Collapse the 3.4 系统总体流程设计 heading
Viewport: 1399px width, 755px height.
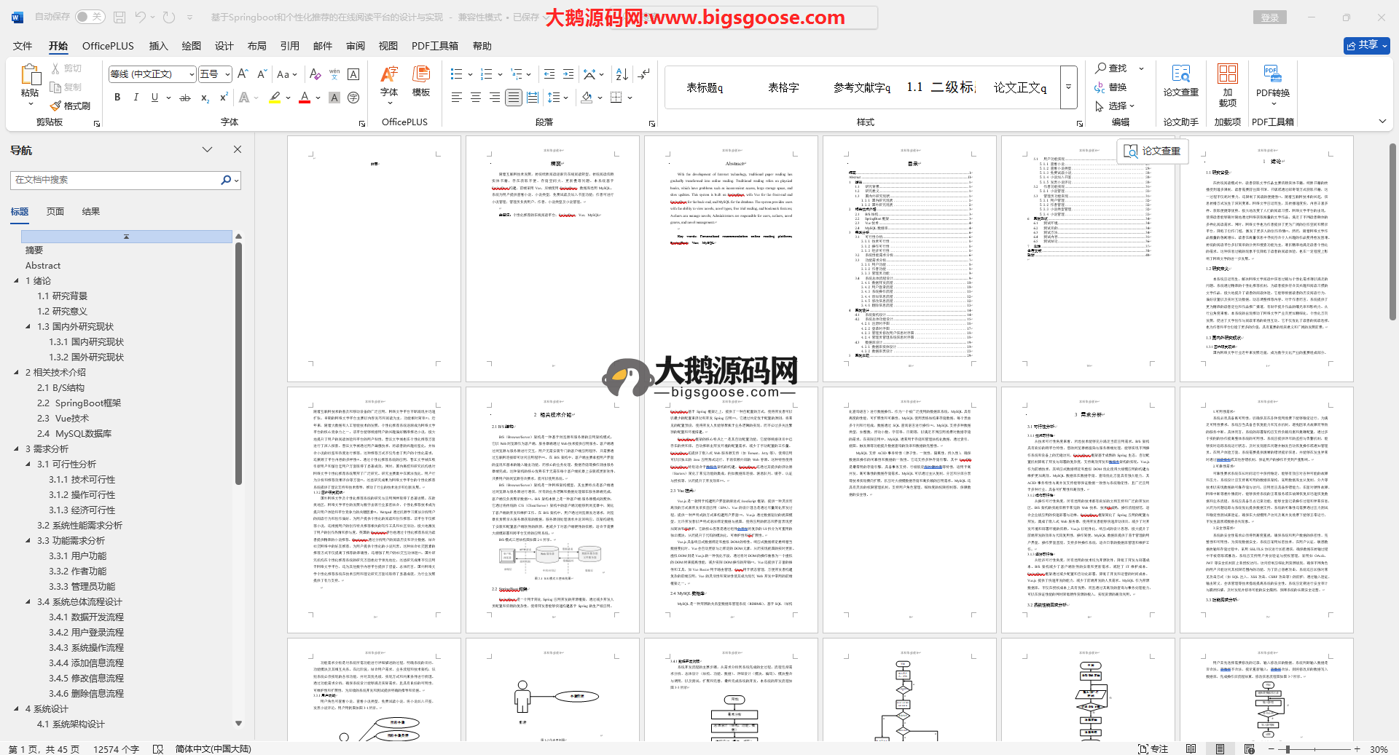click(x=28, y=602)
